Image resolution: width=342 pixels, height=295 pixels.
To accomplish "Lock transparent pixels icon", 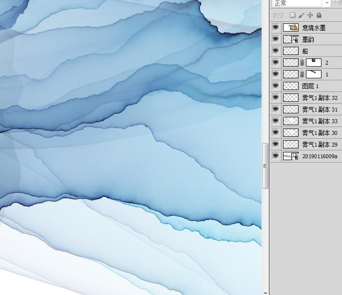I will coord(292,15).
